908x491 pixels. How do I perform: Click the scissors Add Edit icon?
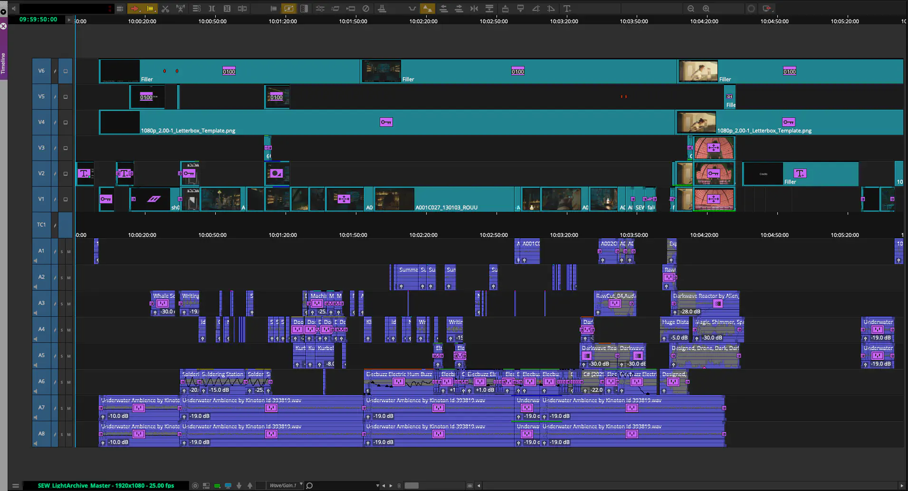[x=165, y=9]
